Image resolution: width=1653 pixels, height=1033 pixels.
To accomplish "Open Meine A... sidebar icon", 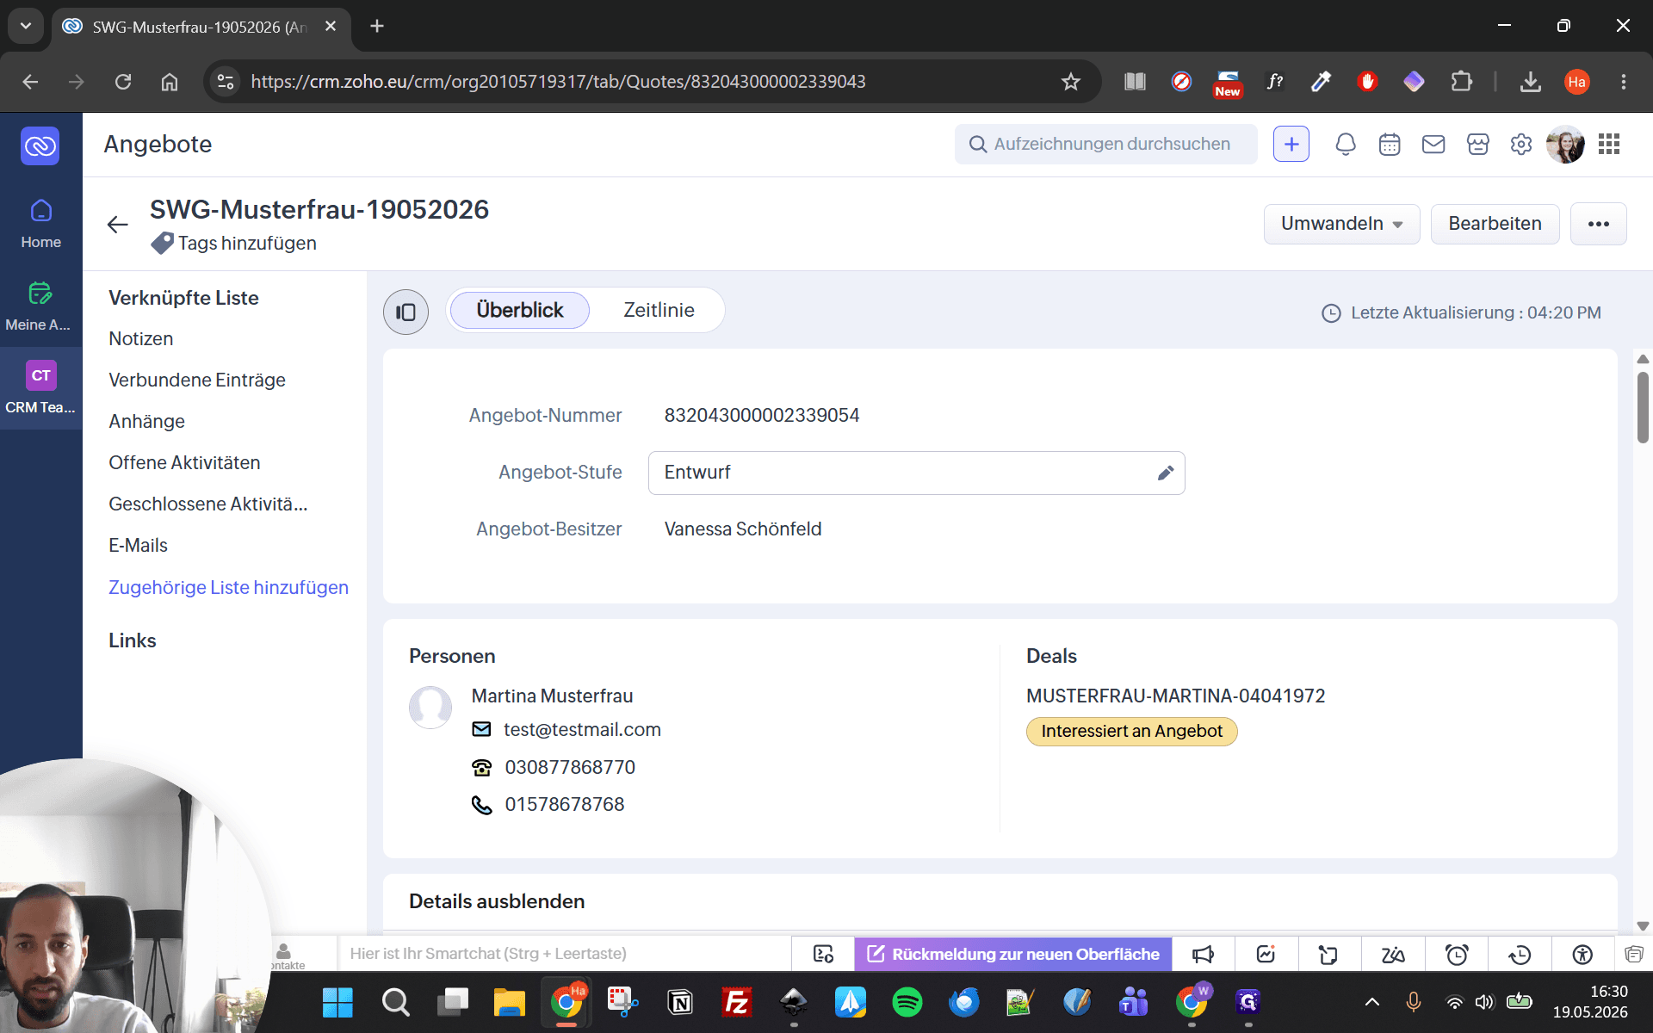I will click(x=40, y=306).
